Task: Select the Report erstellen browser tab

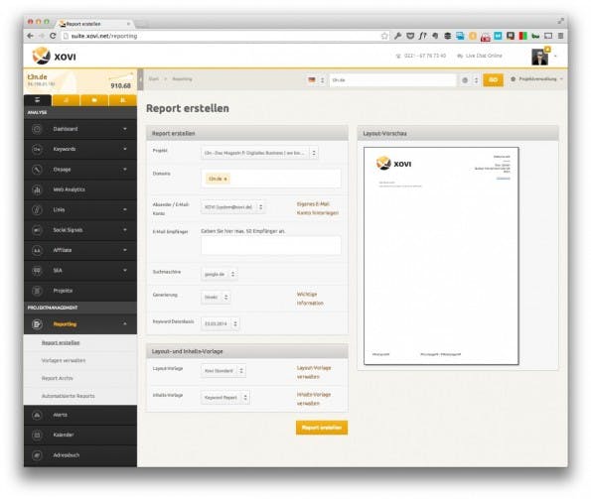Action: point(94,24)
